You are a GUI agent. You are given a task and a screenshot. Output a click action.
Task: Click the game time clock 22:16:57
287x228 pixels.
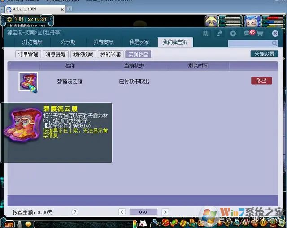point(37,19)
